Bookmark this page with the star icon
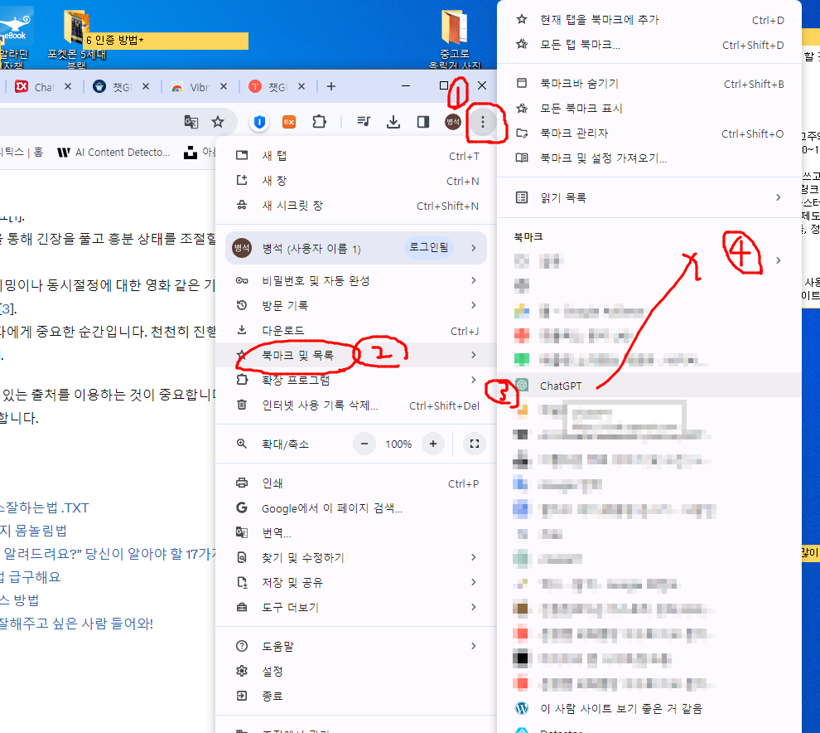Image resolution: width=820 pixels, height=733 pixels. (218, 123)
